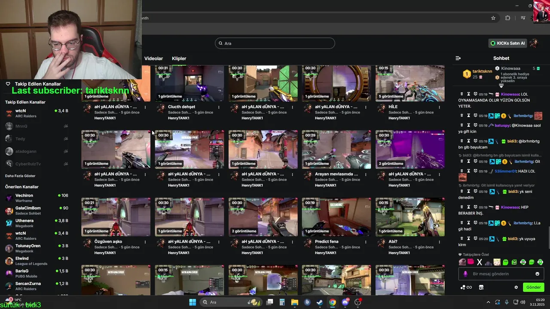Image resolution: width=550 pixels, height=309 pixels.
Task: Expand the gift leaderboard arrow
Action: pyautogui.click(x=501, y=86)
